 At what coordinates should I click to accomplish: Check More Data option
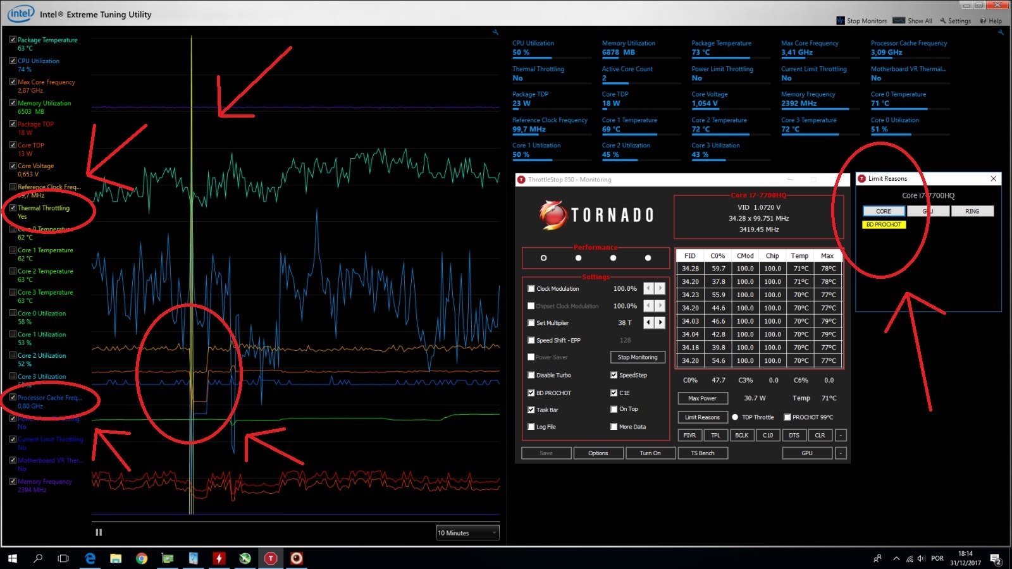614,427
